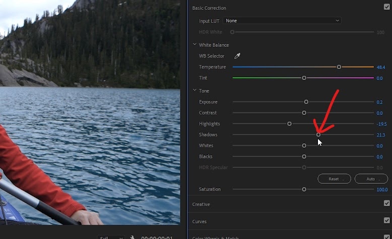Open the wrench settings icon under preview

click(x=132, y=237)
